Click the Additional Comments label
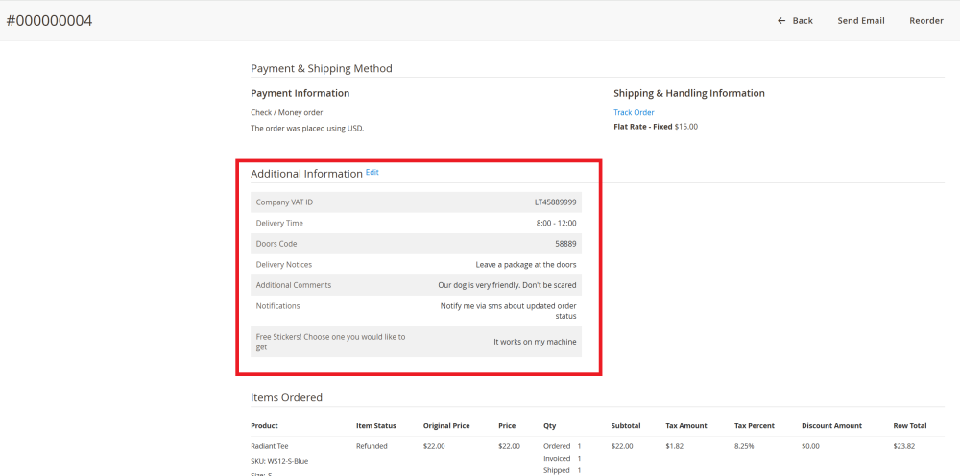The image size is (960, 476). click(293, 285)
